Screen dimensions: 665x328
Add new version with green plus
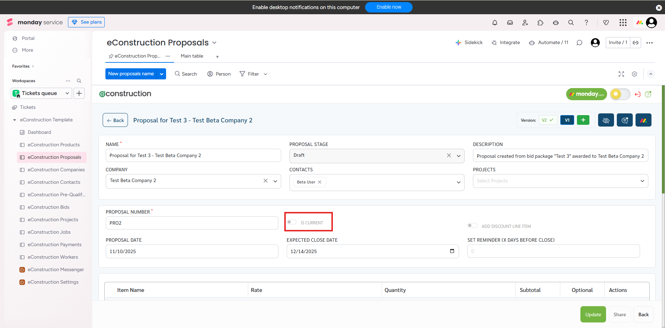[583, 120]
